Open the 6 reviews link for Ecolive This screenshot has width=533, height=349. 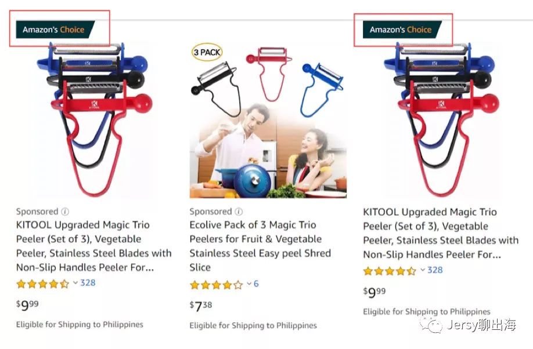(256, 283)
